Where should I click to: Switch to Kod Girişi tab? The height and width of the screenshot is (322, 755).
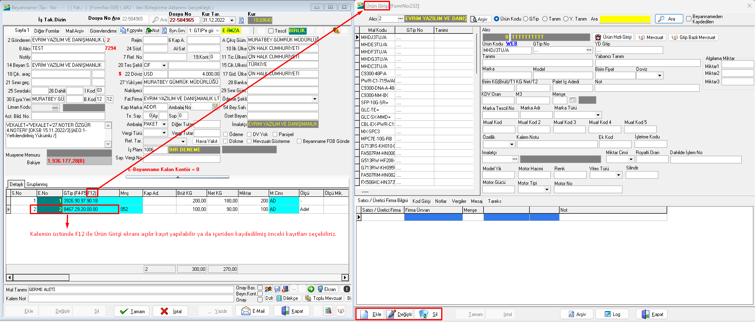(421, 201)
